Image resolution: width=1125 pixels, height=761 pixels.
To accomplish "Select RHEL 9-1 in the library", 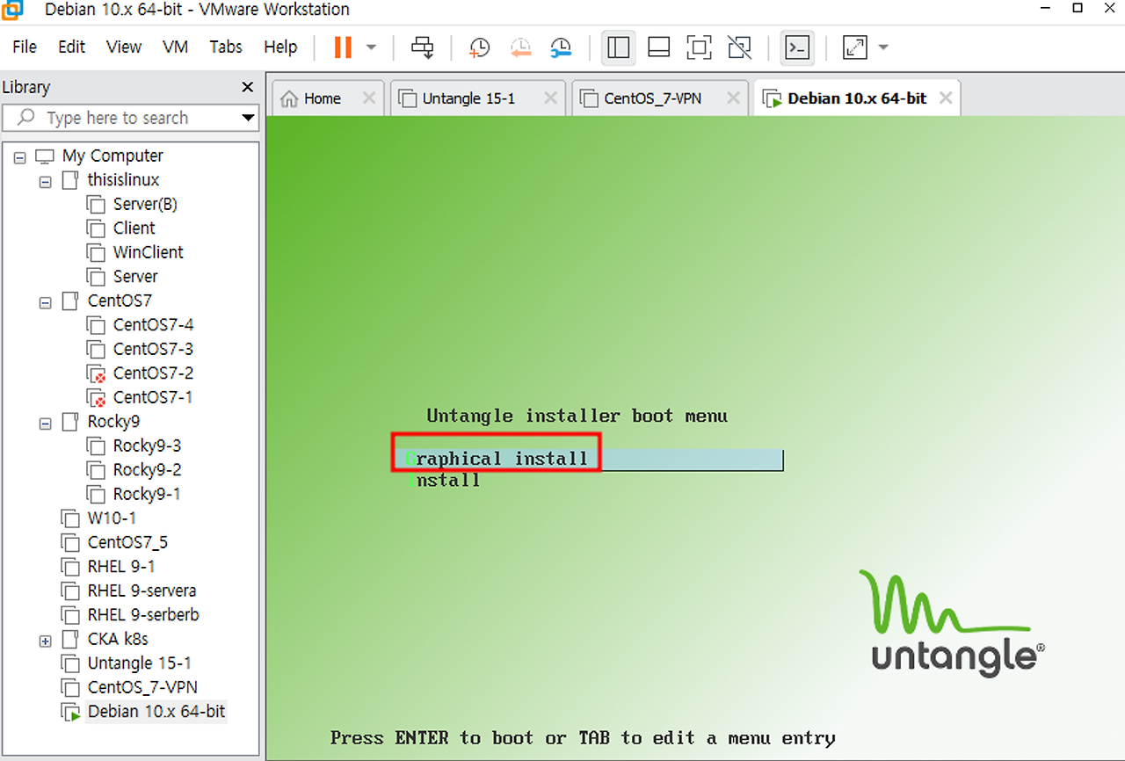I will coord(121,566).
